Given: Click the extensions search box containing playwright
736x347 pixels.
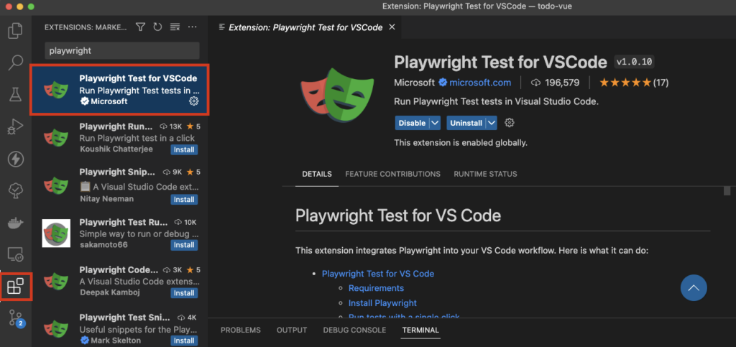Looking at the screenshot, I should tap(122, 50).
